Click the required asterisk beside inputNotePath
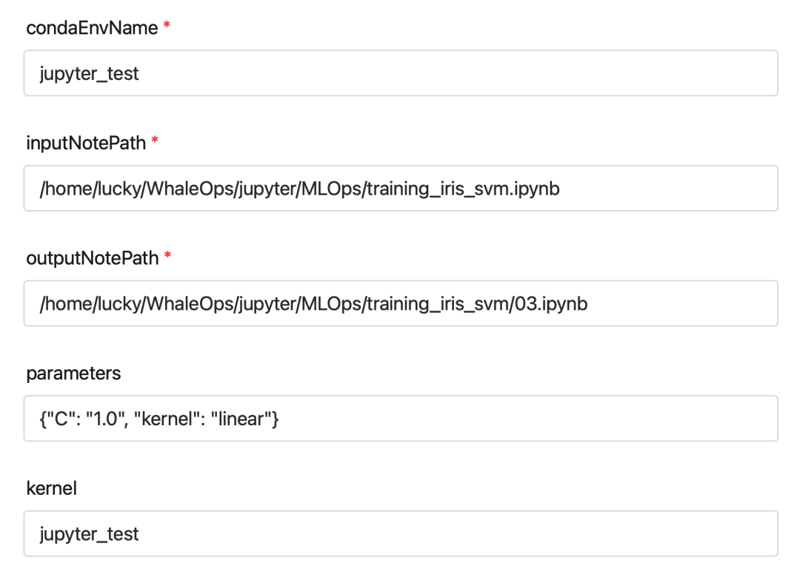This screenshot has width=800, height=571. pos(155,141)
